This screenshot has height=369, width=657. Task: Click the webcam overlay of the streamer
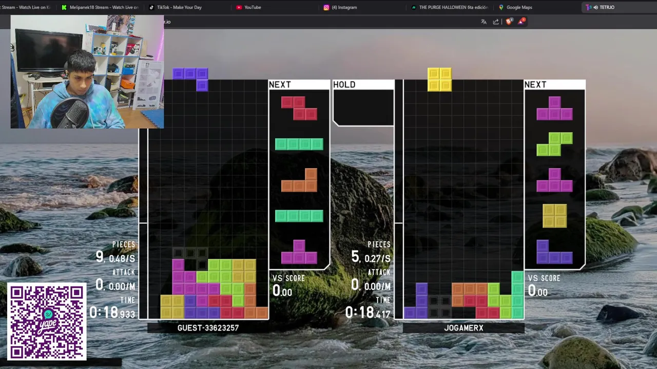(87, 71)
